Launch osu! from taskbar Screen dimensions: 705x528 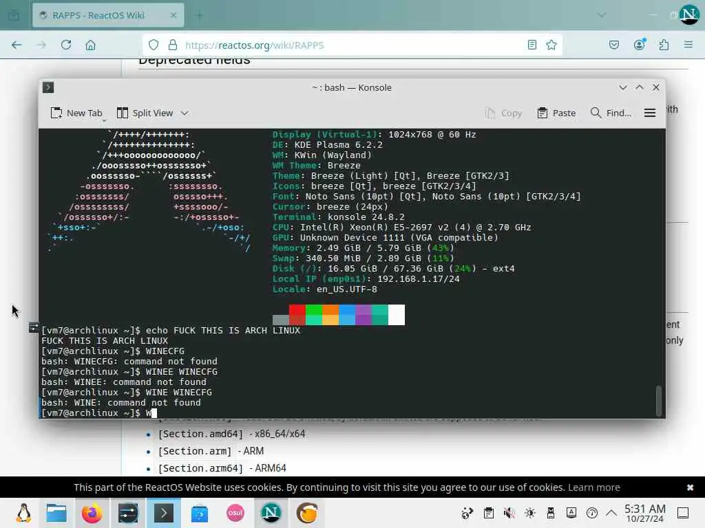[235, 513]
